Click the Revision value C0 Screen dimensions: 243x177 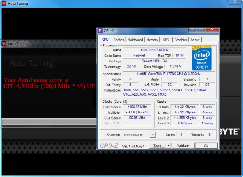tap(207, 85)
